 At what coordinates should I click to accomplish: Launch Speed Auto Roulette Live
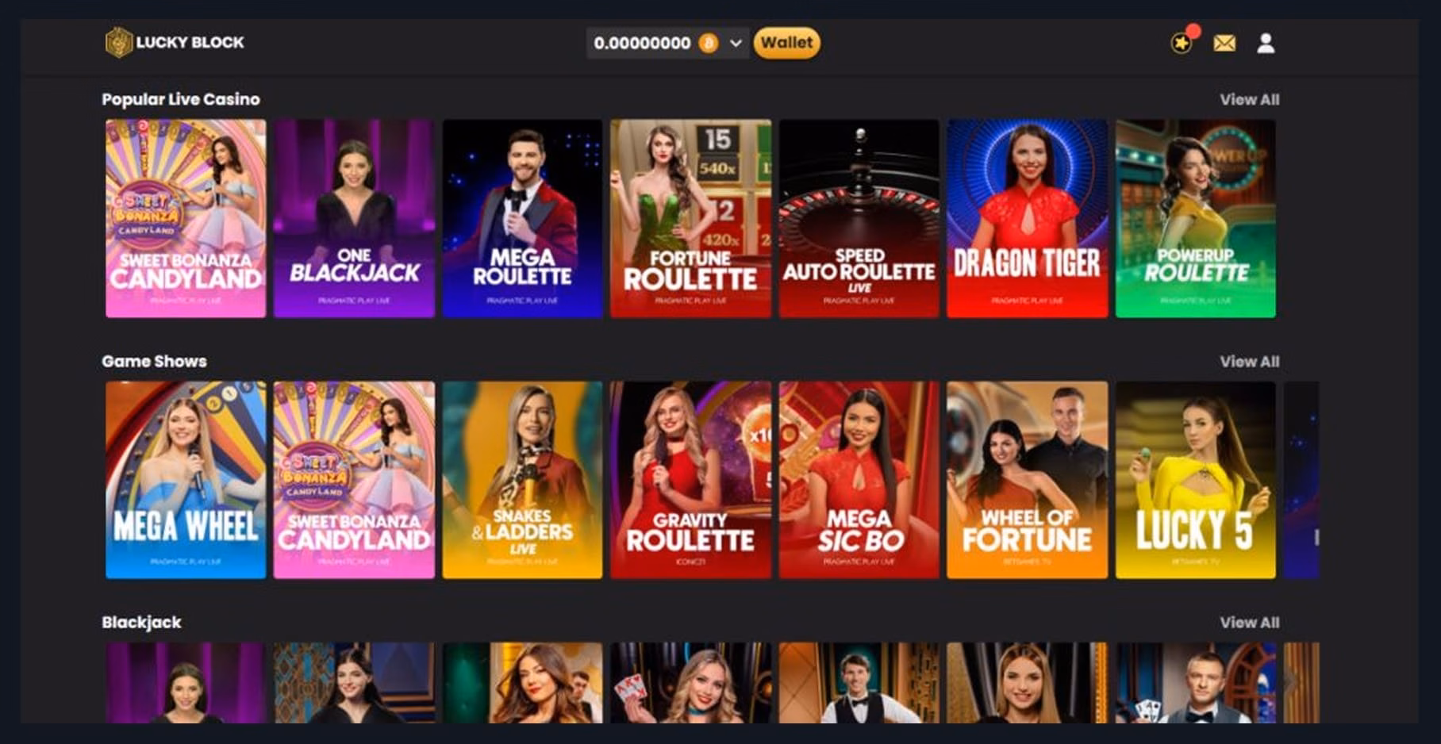859,219
